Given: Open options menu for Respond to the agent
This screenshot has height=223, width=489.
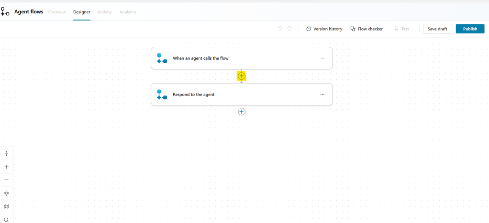Looking at the screenshot, I should pos(322,95).
